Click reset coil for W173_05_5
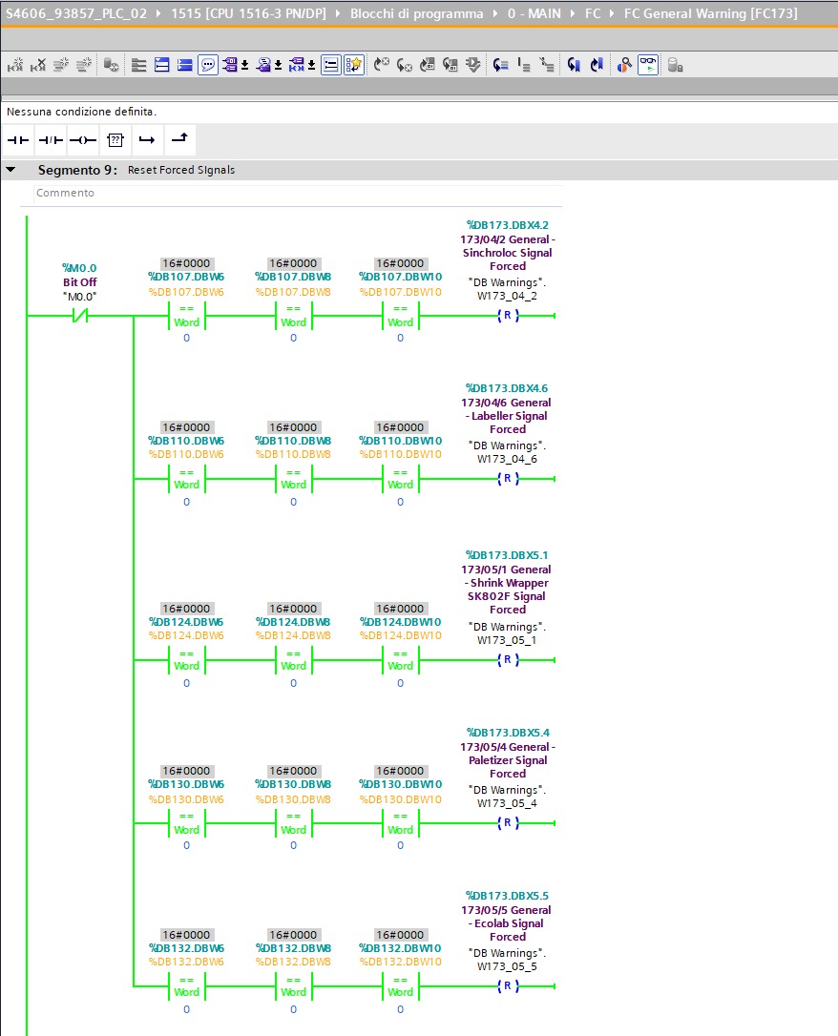This screenshot has height=1036, width=838. point(508,985)
